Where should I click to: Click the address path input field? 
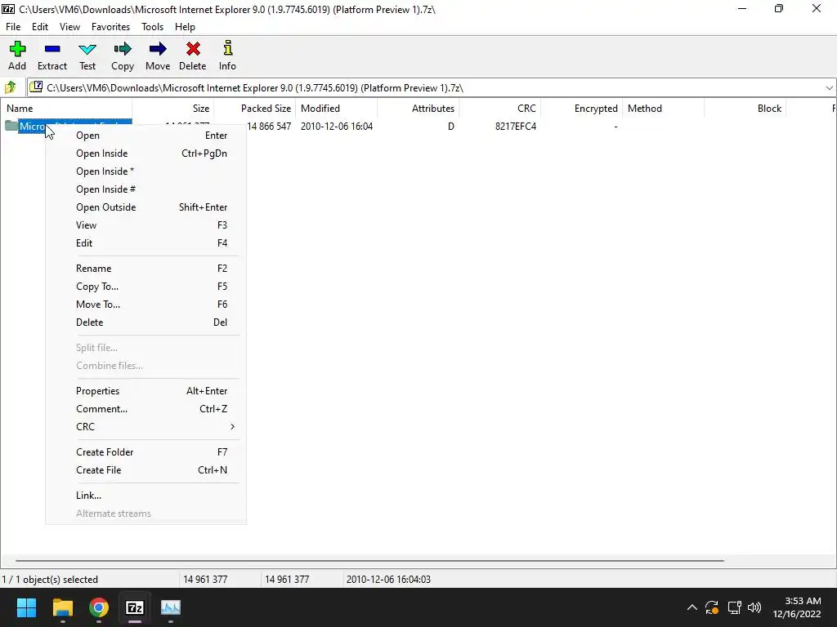pyautogui.click(x=432, y=88)
